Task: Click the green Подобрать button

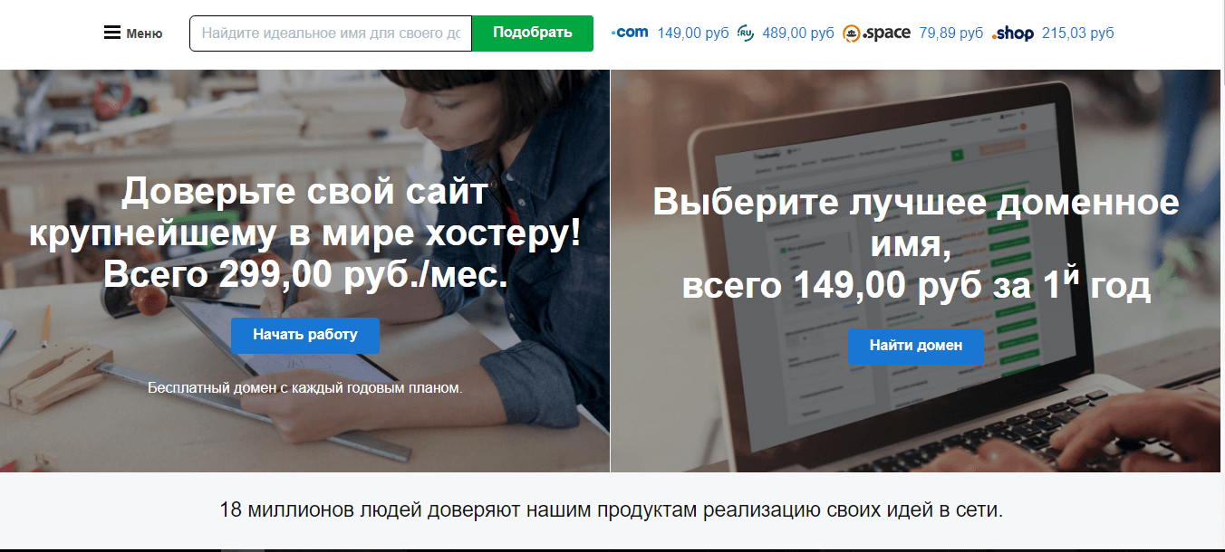Action: click(533, 33)
